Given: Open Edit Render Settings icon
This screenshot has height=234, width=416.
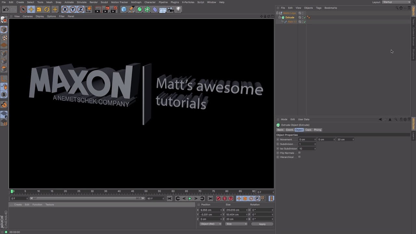Looking at the screenshot, I should pyautogui.click(x=114, y=9).
